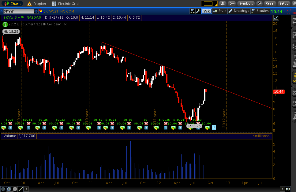Open the Charts tab
This screenshot has height=192, width=296.
pos(13,4)
